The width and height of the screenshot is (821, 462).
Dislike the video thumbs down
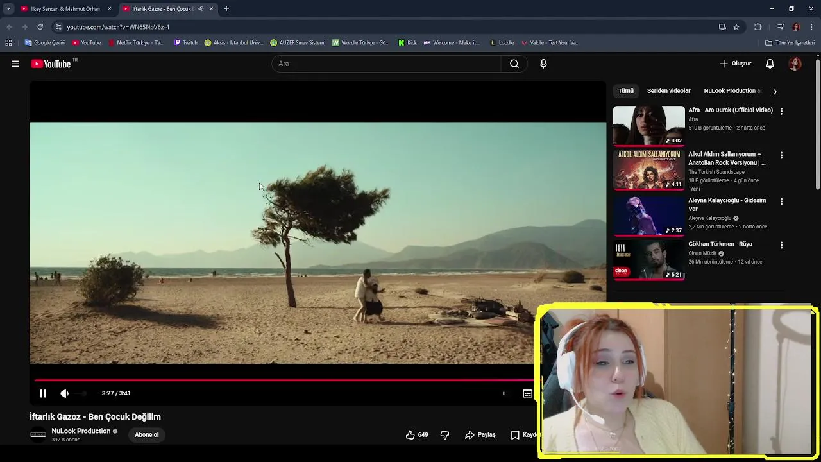point(444,434)
